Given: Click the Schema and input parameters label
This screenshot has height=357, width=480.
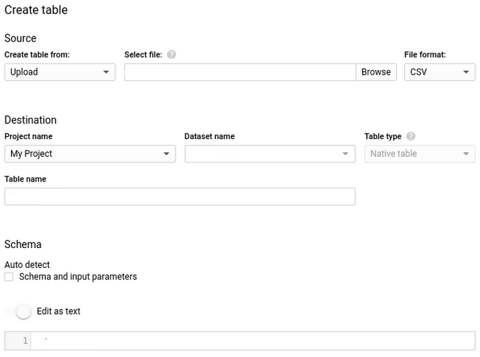Looking at the screenshot, I should point(78,277).
